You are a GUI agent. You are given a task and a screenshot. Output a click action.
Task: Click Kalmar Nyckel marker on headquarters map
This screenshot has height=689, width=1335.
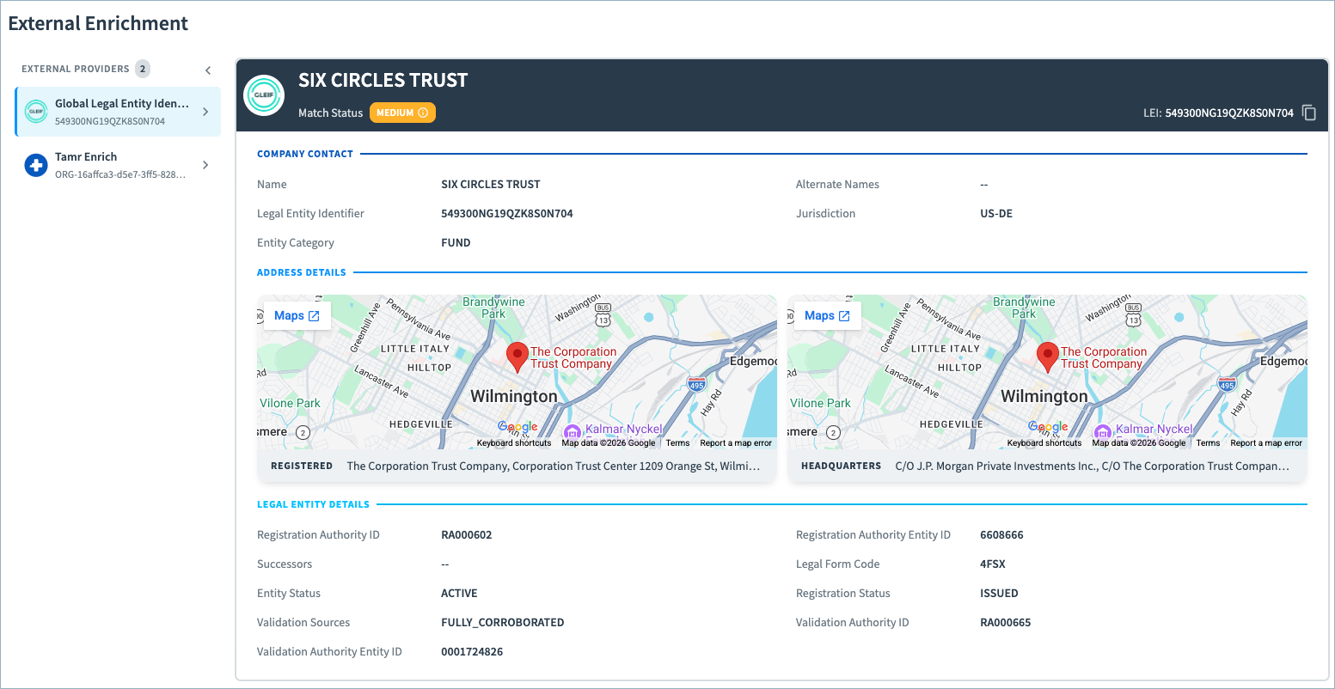(1102, 431)
